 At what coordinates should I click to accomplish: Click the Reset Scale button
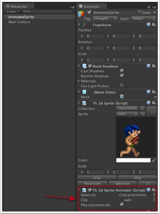click(x=92, y=184)
